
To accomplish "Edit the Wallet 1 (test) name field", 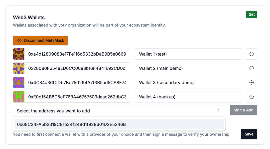I will (x=188, y=54).
